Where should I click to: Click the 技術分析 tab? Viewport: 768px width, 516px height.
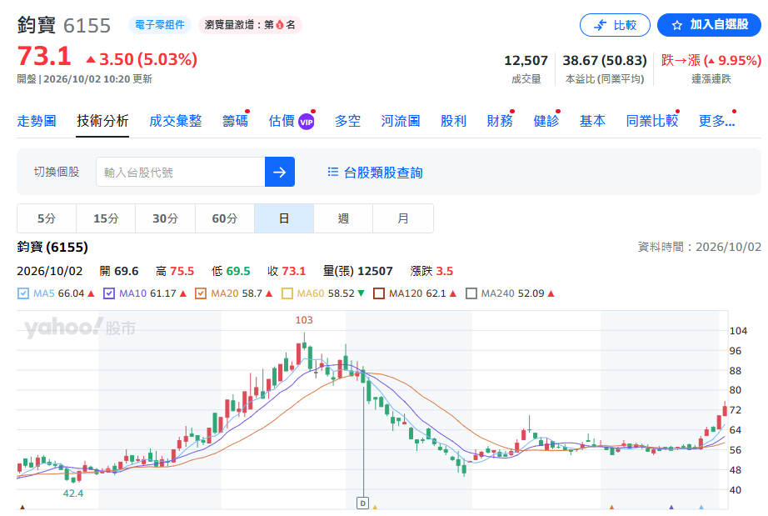pyautogui.click(x=102, y=121)
